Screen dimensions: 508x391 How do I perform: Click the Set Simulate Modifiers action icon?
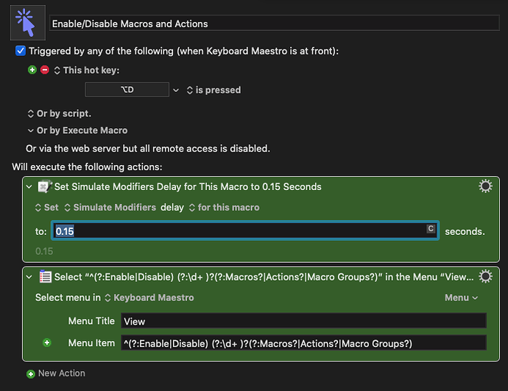click(x=45, y=186)
